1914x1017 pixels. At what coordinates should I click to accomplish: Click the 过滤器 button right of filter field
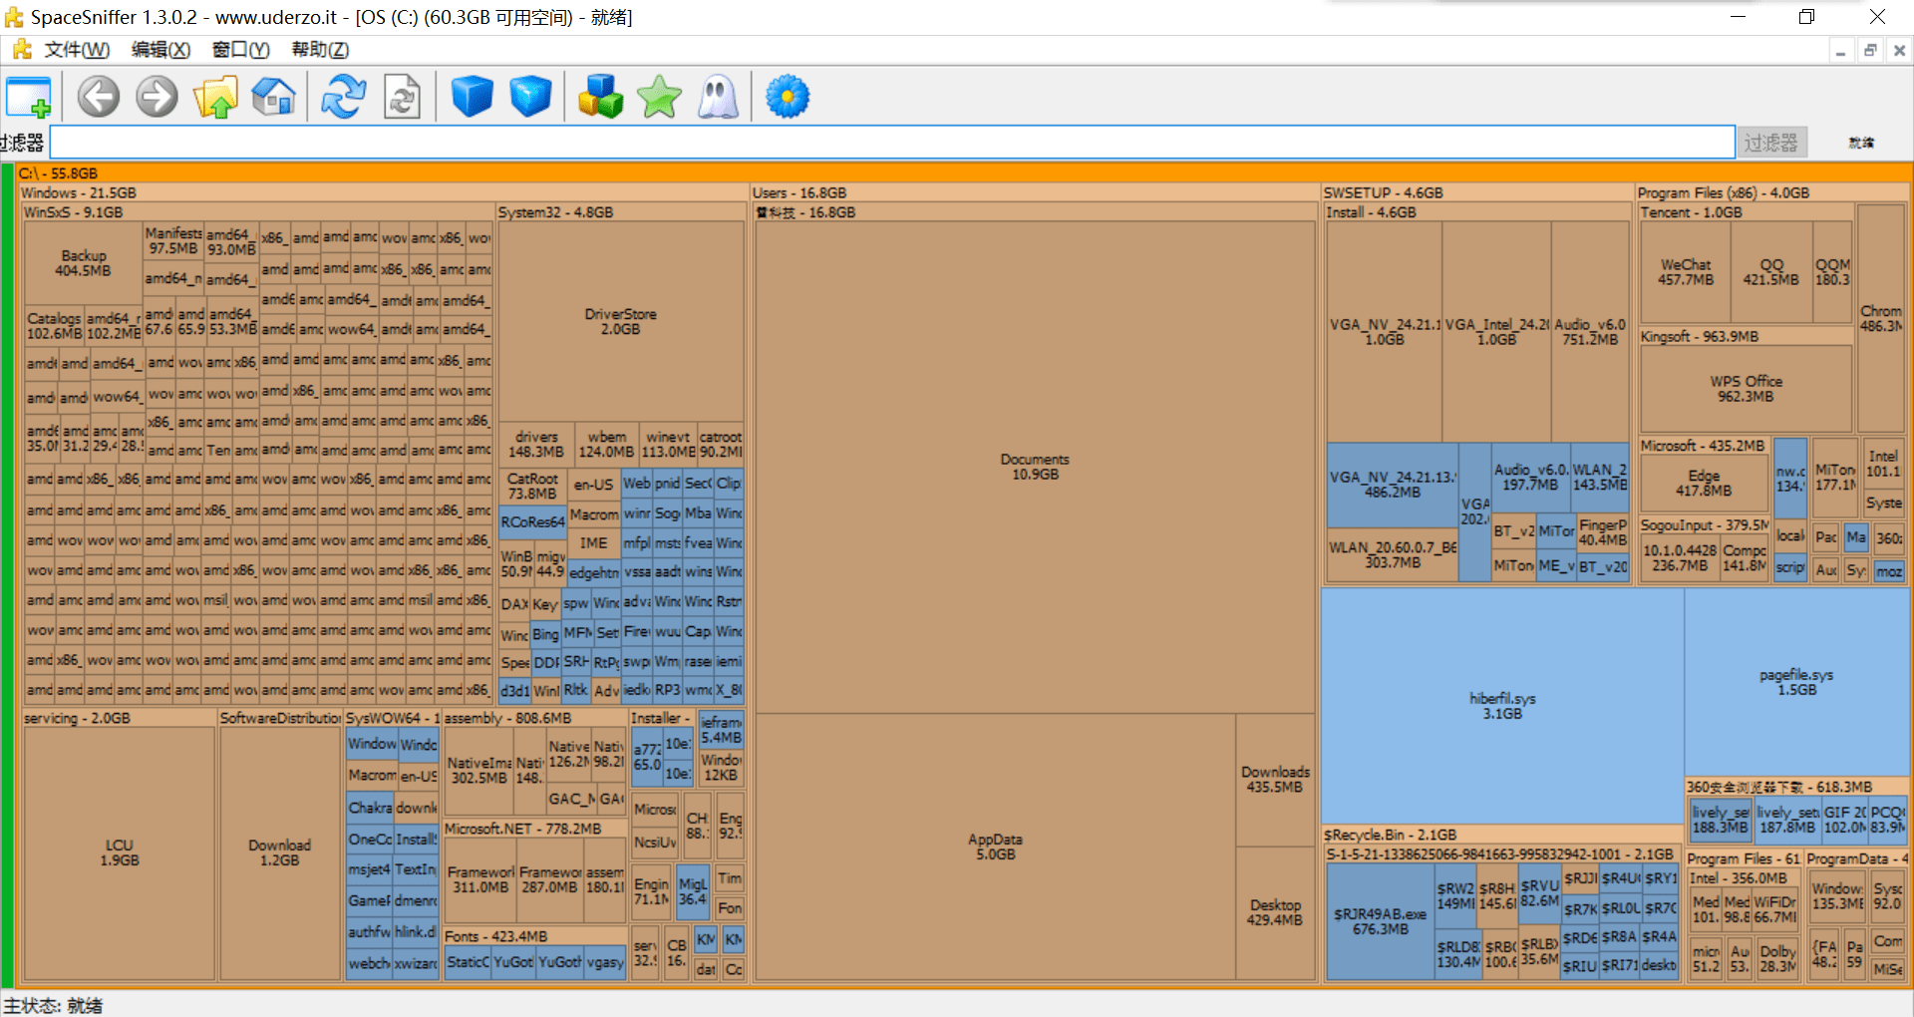(1770, 143)
